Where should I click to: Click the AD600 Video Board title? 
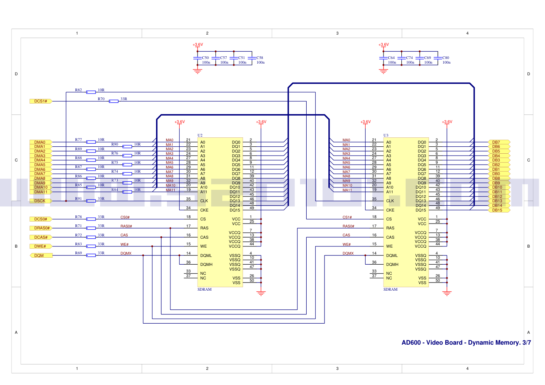point(466,343)
